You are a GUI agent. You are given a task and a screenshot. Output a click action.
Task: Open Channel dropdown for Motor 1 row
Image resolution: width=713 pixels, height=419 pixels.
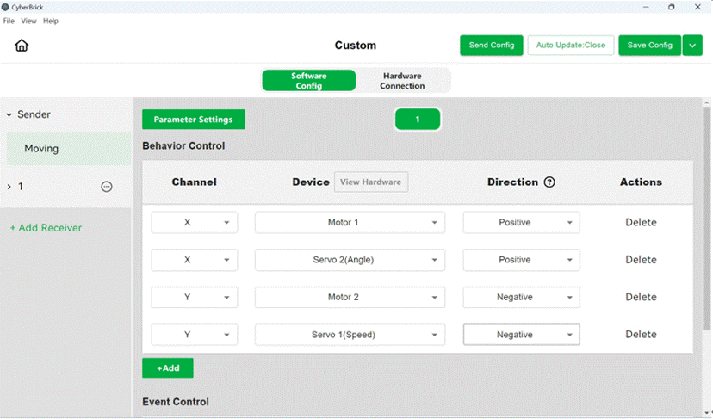click(194, 223)
